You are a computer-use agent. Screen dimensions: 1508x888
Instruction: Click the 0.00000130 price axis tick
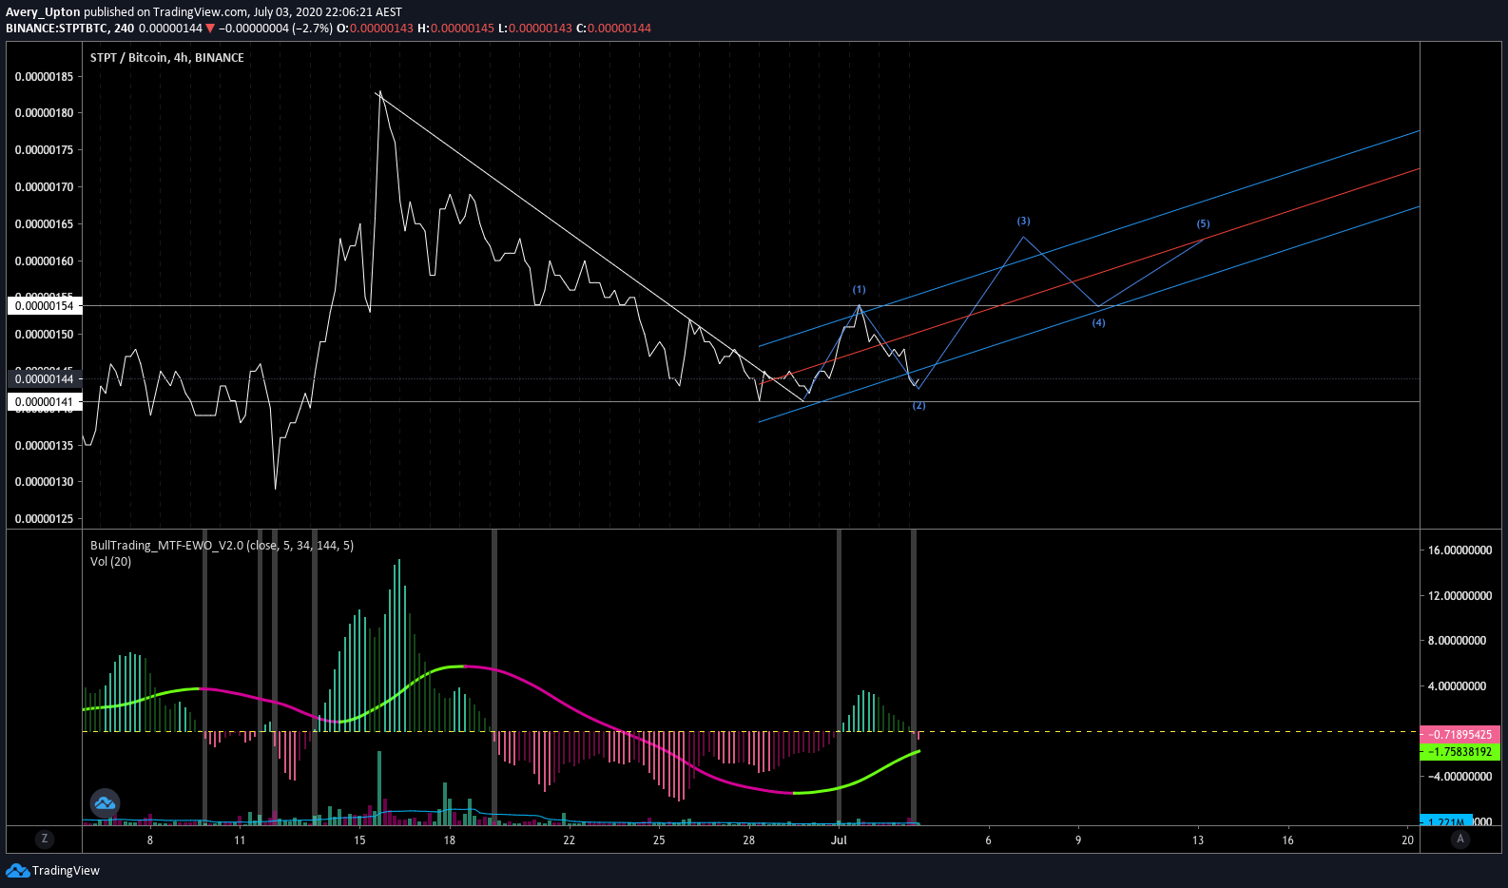point(44,482)
